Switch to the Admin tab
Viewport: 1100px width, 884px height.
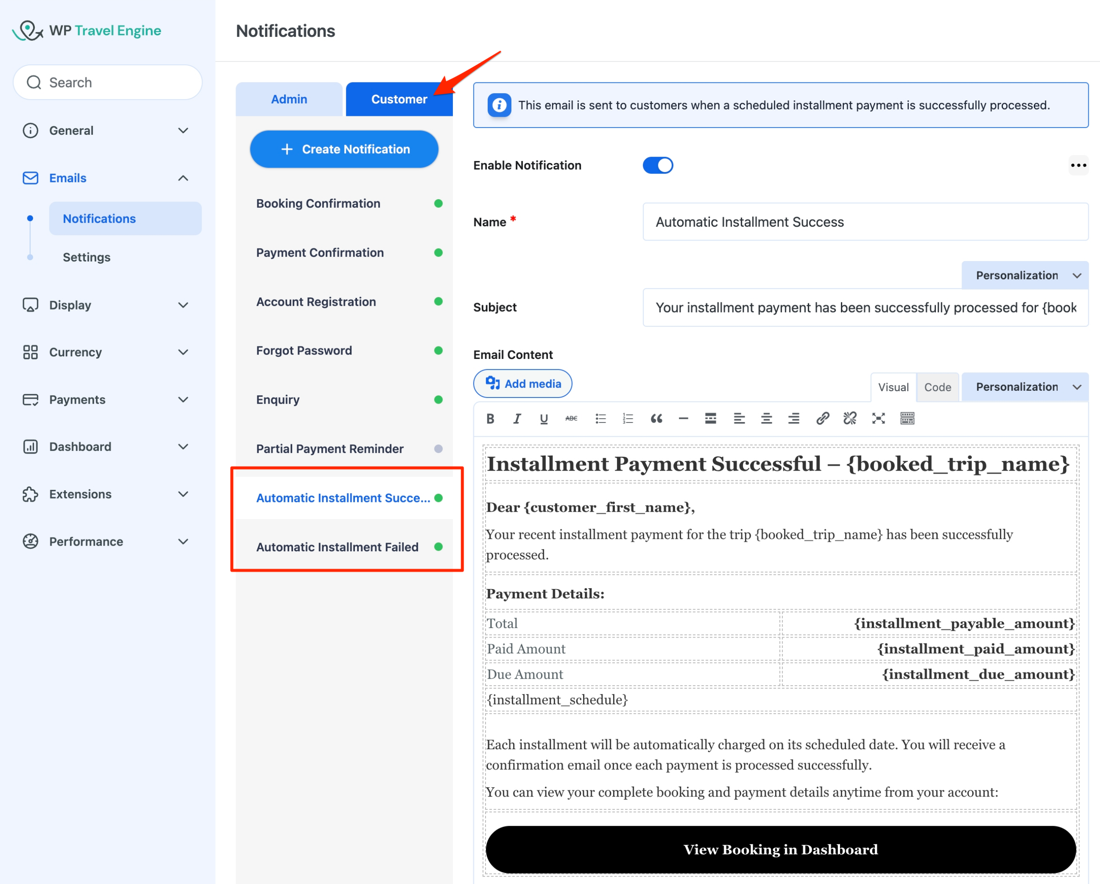(289, 99)
